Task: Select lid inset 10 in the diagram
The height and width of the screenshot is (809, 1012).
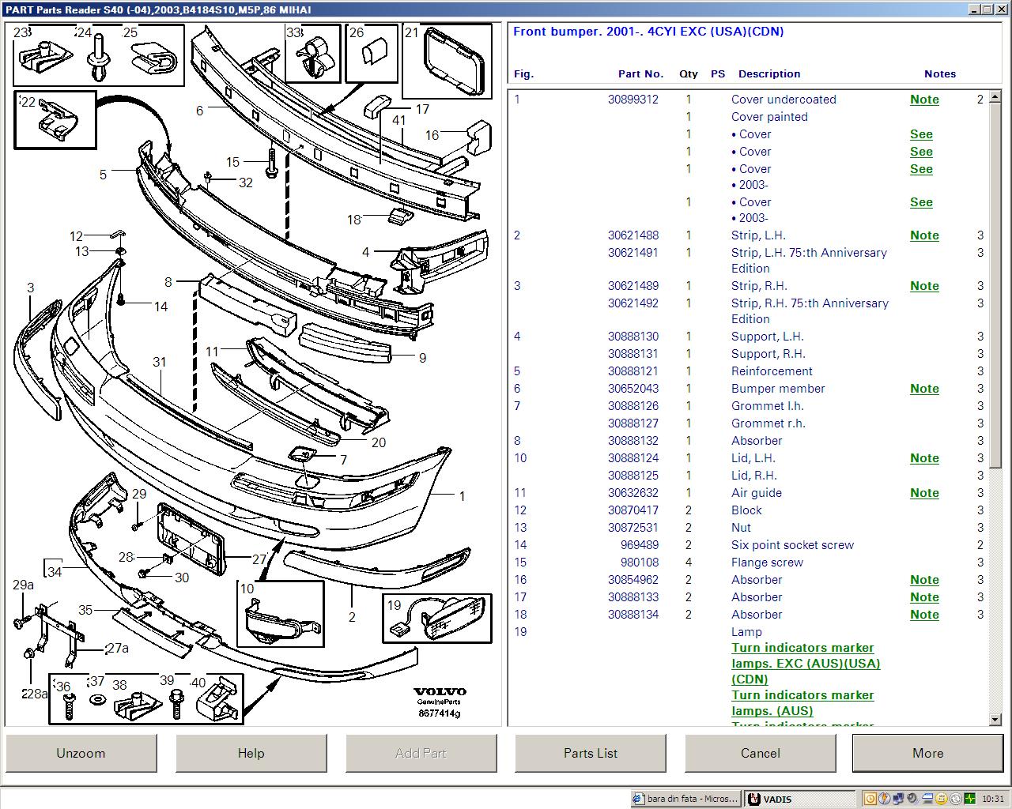Action: 281,615
